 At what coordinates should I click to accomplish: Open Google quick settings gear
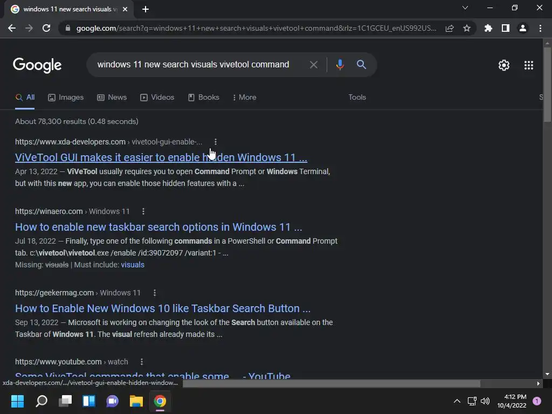[504, 65]
